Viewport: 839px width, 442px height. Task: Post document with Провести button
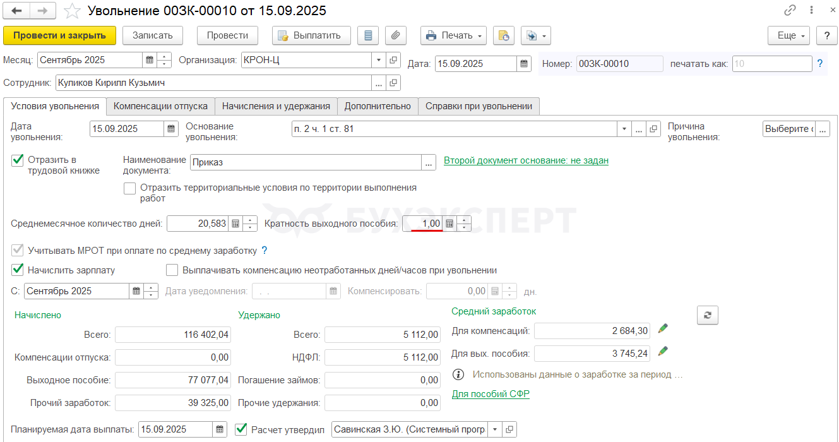[227, 35]
